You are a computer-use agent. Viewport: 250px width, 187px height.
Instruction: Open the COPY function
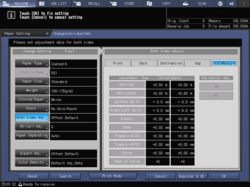point(162,3)
